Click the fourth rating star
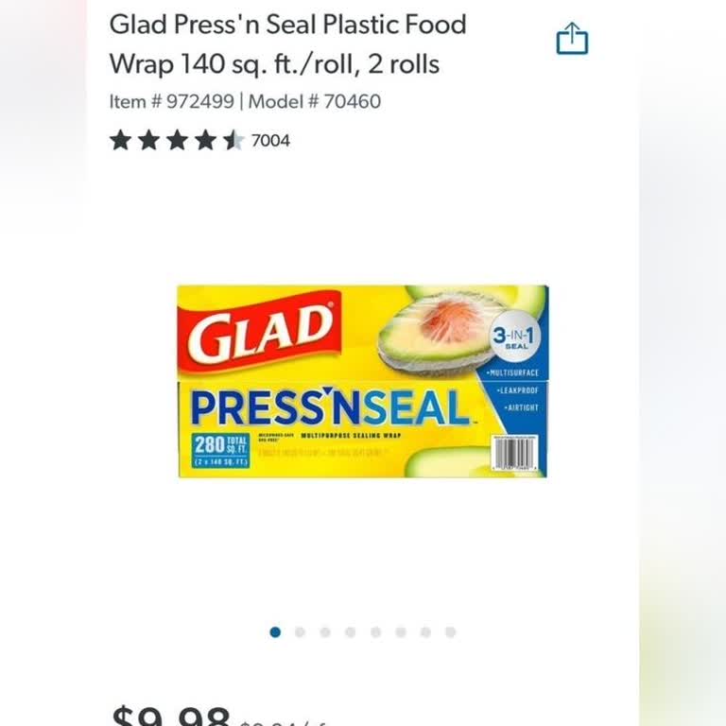This screenshot has height=726, width=726. point(205,141)
